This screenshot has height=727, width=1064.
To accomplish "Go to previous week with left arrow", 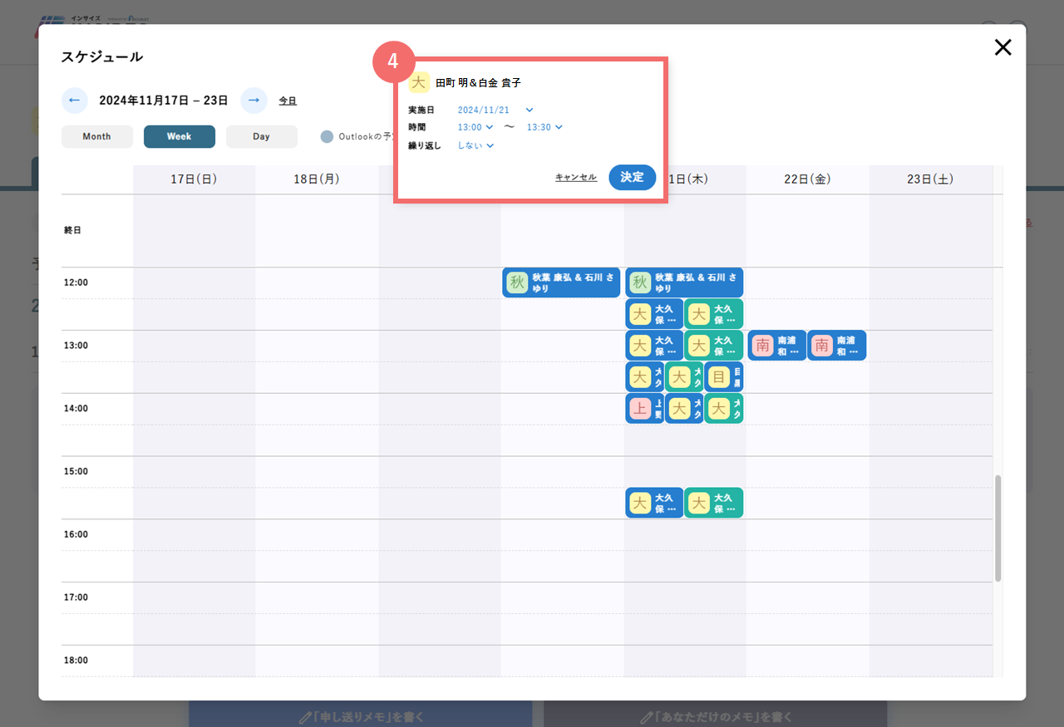I will click(75, 101).
